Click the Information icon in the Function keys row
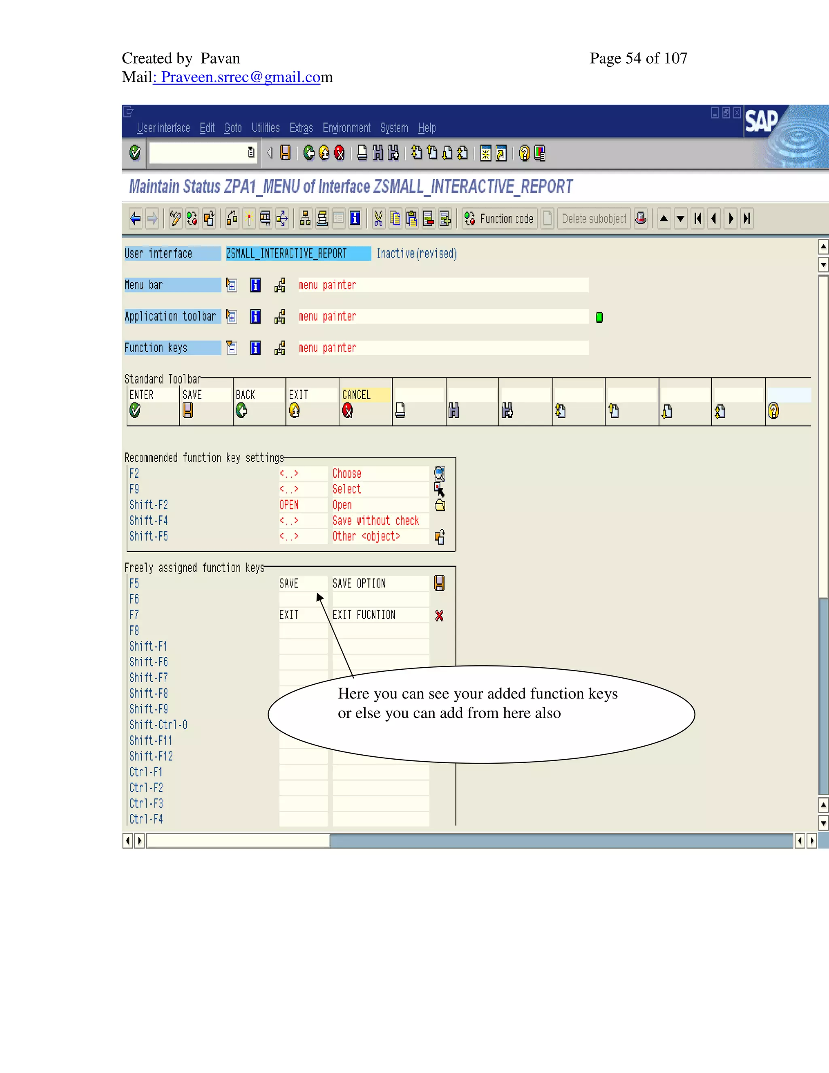This screenshot has width=829, height=1073. [x=255, y=348]
